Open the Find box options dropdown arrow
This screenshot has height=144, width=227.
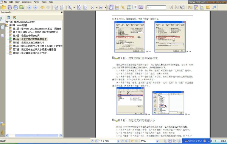point(167,7)
